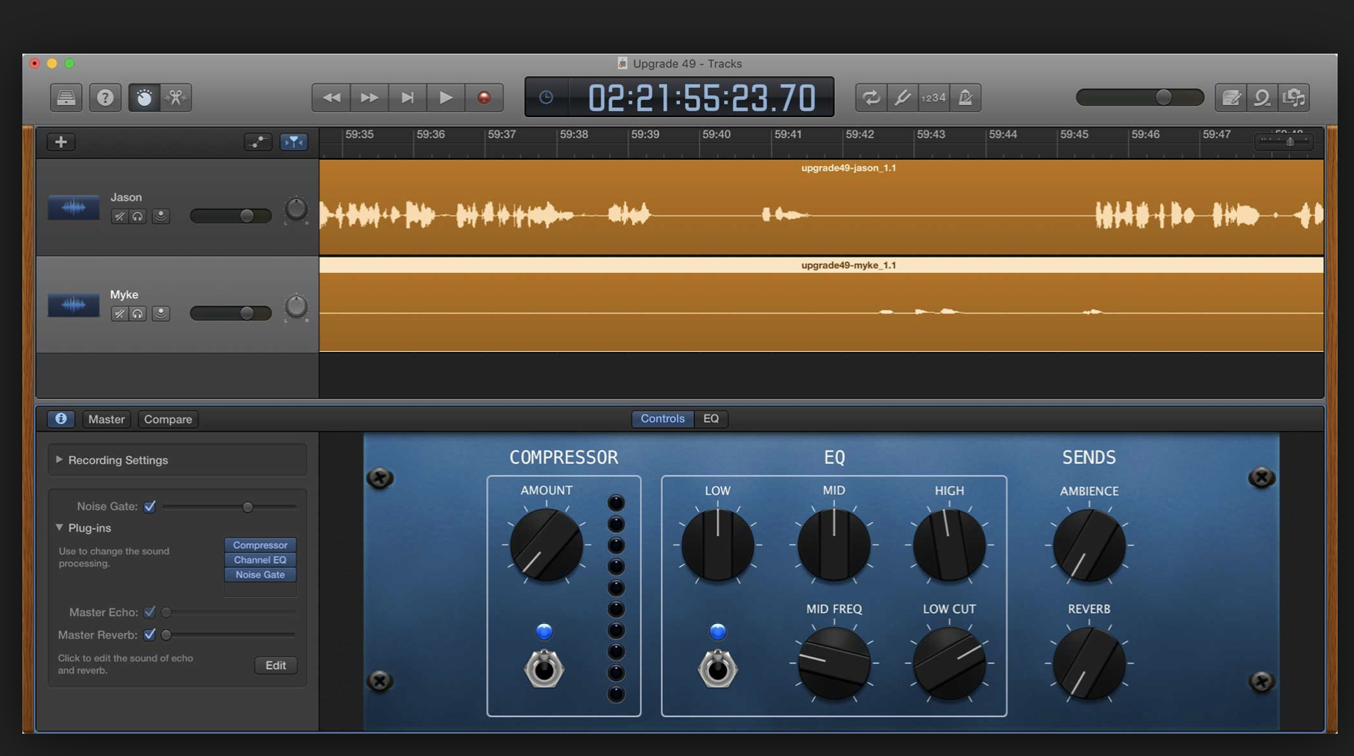Adjust the Myke track volume slider
Image resolution: width=1354 pixels, height=756 pixels.
(x=230, y=313)
